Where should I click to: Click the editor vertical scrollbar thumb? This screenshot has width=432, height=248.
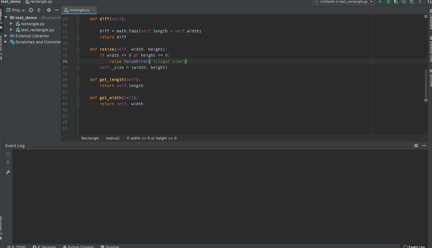click(426, 86)
